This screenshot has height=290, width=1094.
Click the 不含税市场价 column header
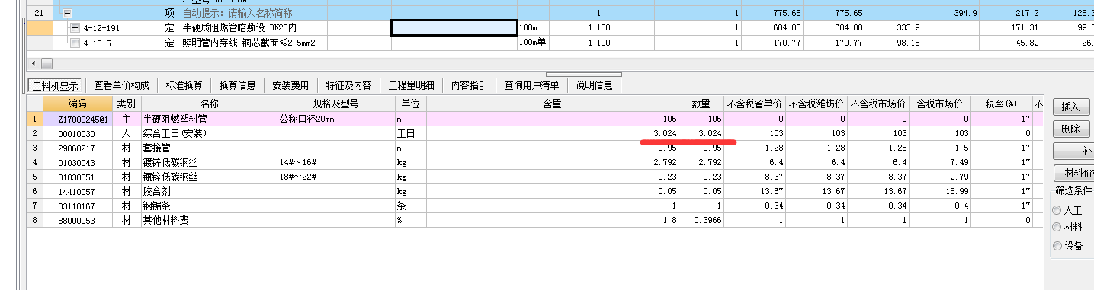point(878,104)
